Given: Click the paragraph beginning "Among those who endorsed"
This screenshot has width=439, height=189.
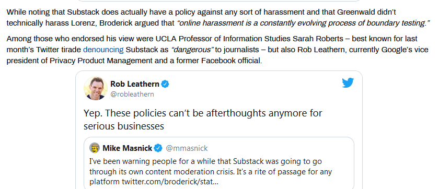Looking at the screenshot, I should click(217, 50).
